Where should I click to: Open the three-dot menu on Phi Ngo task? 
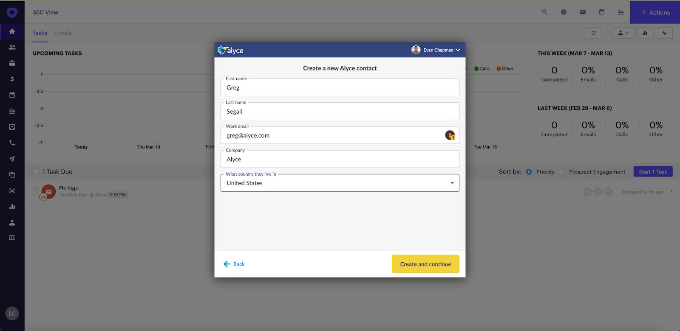(x=671, y=192)
